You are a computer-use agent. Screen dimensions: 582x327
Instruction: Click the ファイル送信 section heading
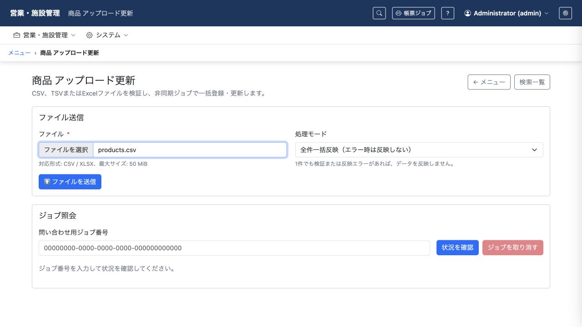tap(61, 117)
